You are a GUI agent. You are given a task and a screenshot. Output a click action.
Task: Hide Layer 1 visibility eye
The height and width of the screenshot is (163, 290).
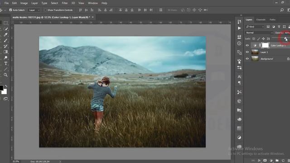point(247,52)
